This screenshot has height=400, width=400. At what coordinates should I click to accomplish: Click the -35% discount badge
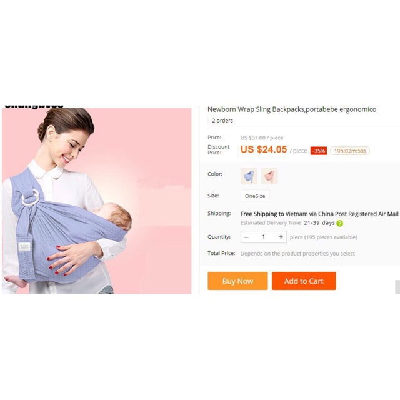319,151
